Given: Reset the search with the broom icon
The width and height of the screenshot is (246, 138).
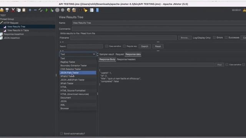Looking at the screenshot, I should [x=85, y=10].
